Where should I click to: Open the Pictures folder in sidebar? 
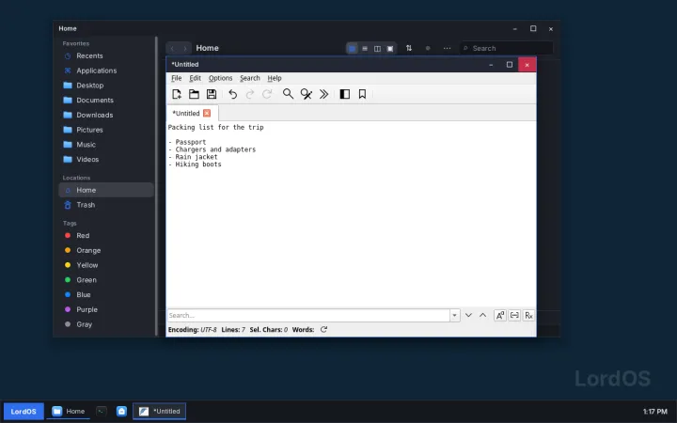pos(106,130)
